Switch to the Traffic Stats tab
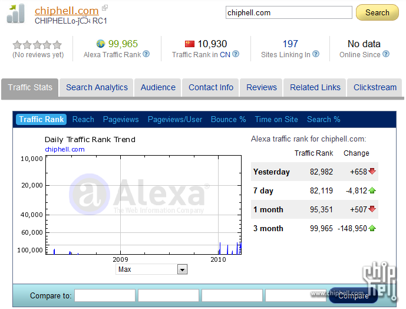 tap(30, 88)
